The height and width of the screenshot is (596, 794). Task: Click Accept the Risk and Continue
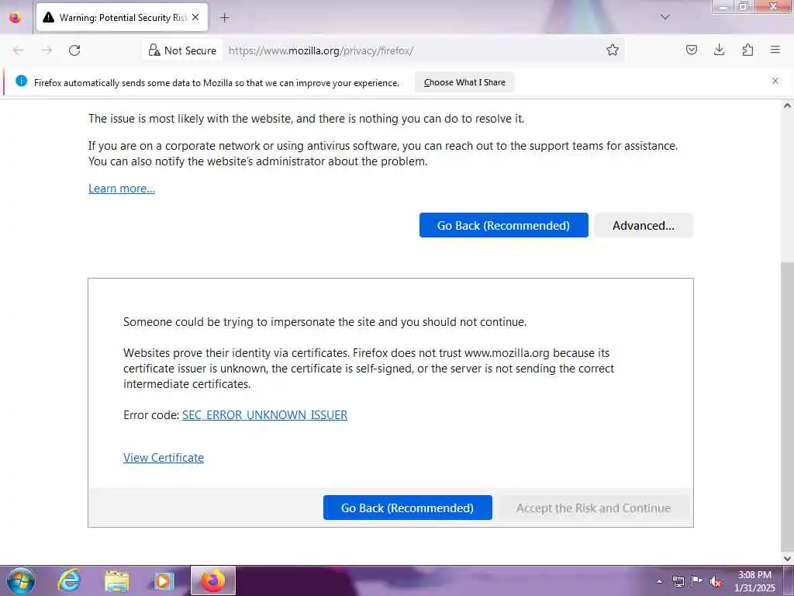(x=593, y=508)
